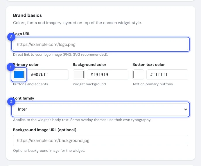Click the 'Buttons and accents.' helper text

[31, 84]
